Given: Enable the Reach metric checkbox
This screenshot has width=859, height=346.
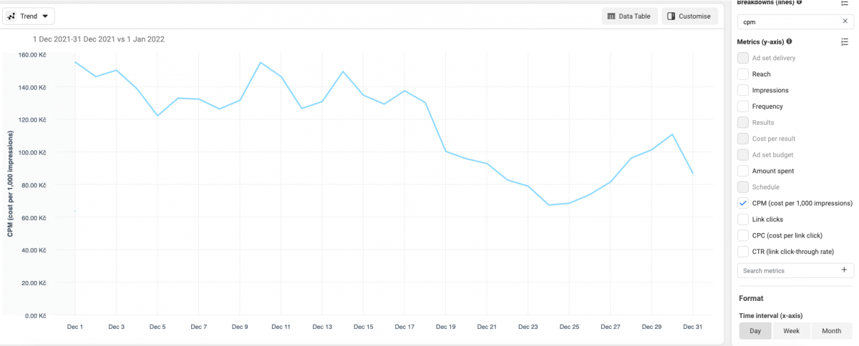Looking at the screenshot, I should (x=743, y=74).
